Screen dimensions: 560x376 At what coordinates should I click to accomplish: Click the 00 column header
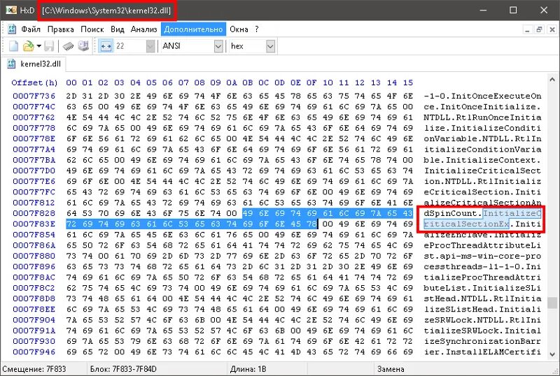tap(71, 82)
